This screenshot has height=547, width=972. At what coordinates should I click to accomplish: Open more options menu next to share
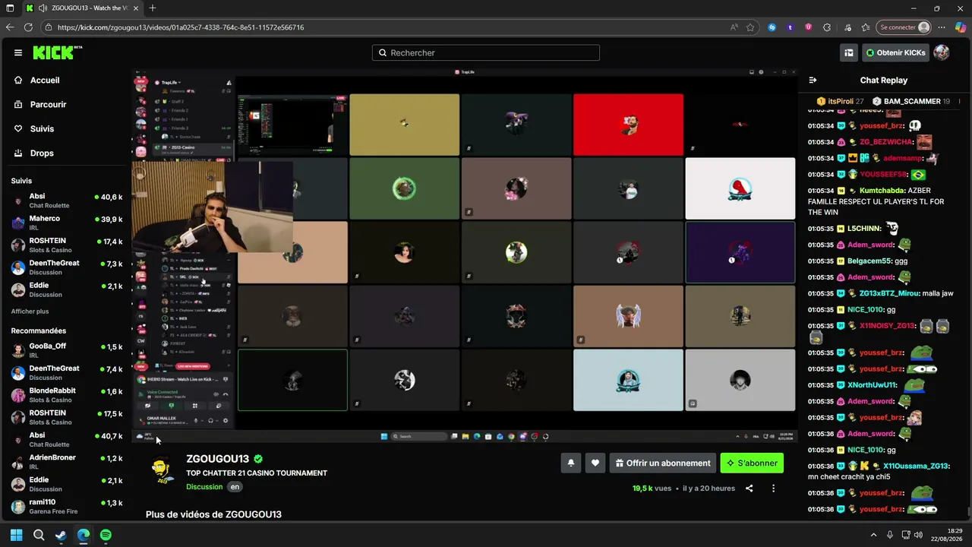[x=773, y=489]
